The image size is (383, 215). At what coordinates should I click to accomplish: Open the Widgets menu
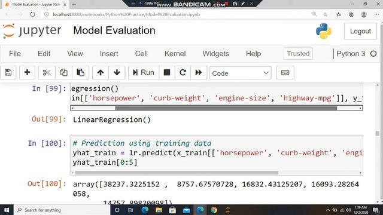(x=215, y=54)
